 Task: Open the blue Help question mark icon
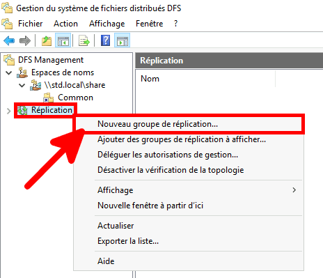(105, 40)
